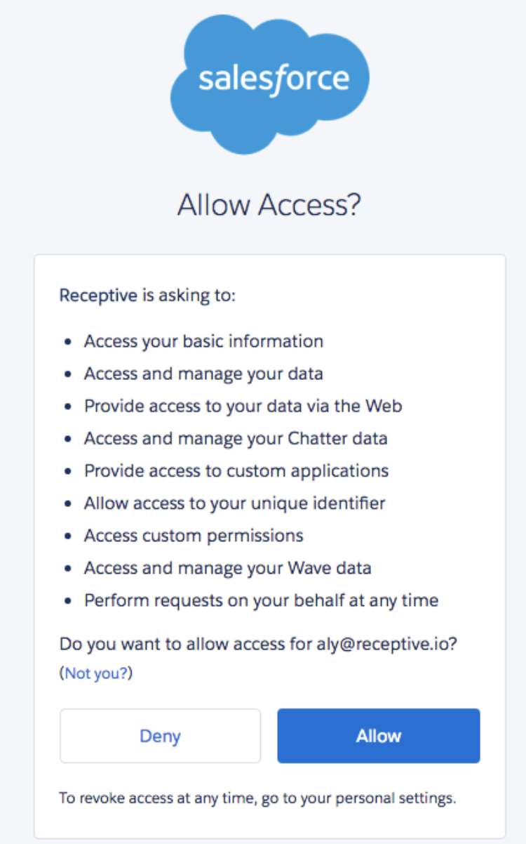Image resolution: width=526 pixels, height=844 pixels.
Task: Click the 'Do you want to allow' question
Action: click(x=258, y=644)
